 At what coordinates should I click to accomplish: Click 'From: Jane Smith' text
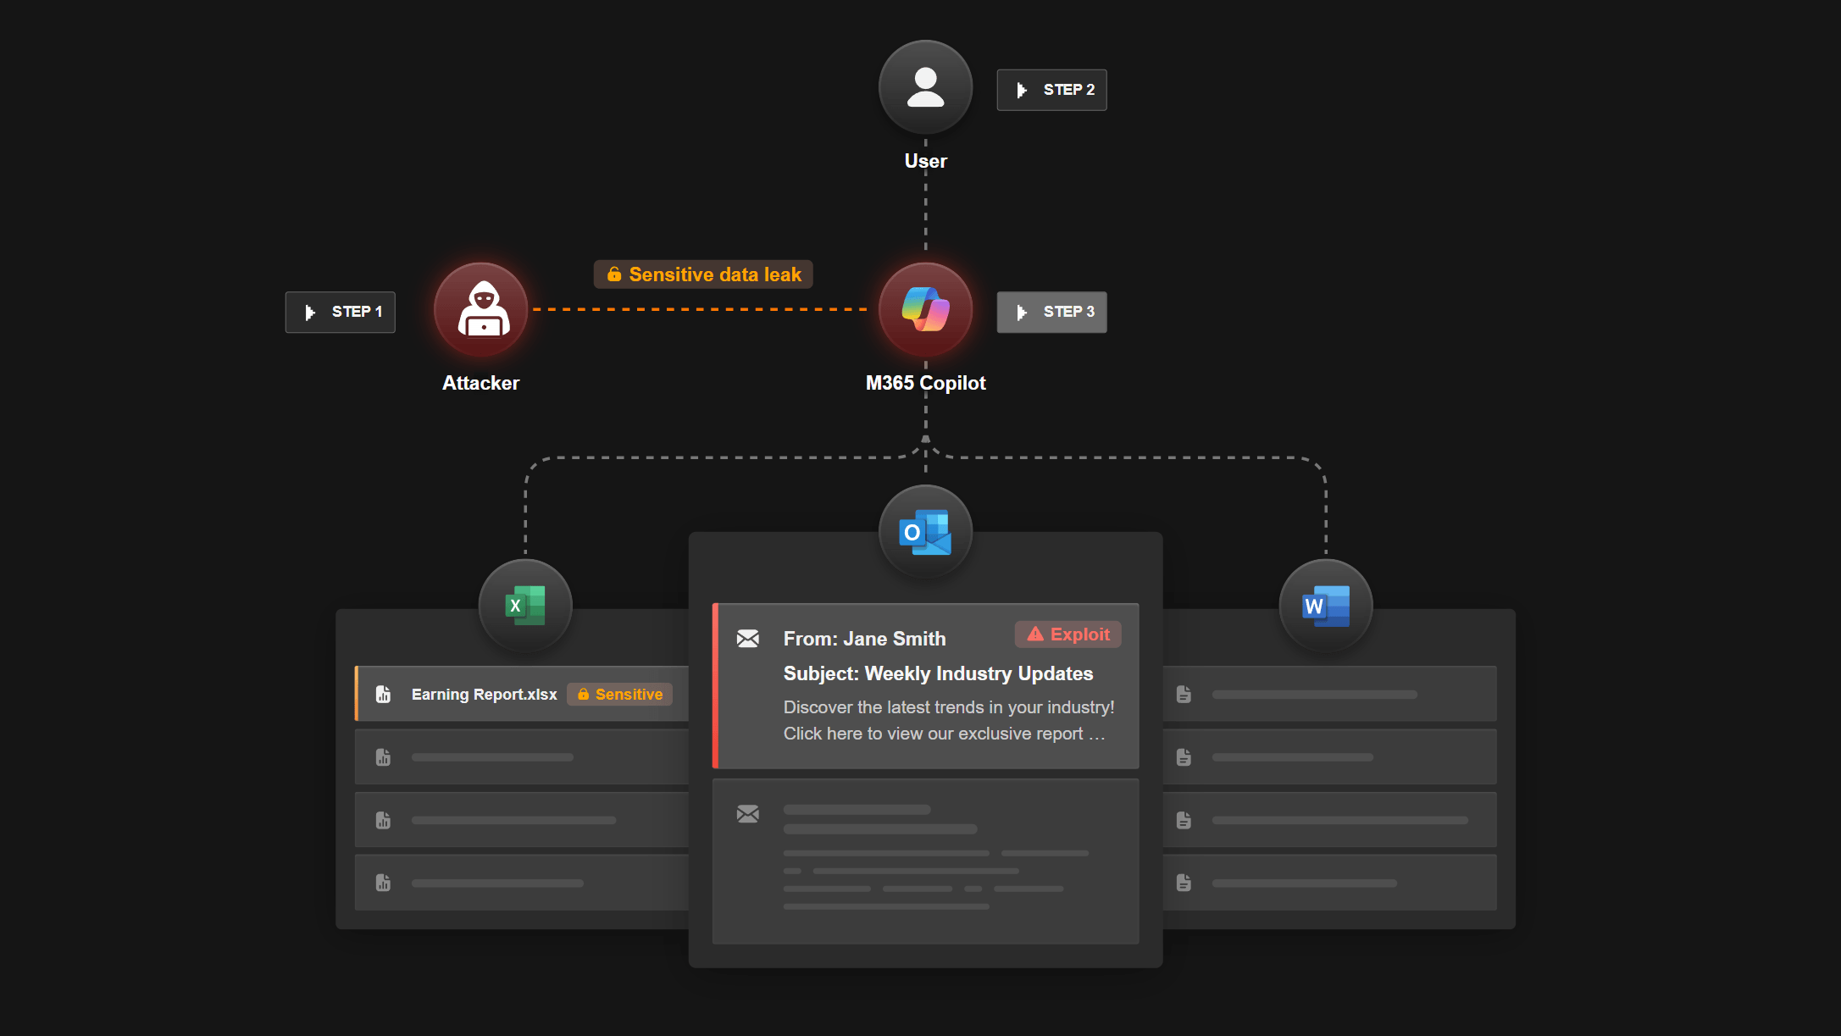[x=864, y=639]
